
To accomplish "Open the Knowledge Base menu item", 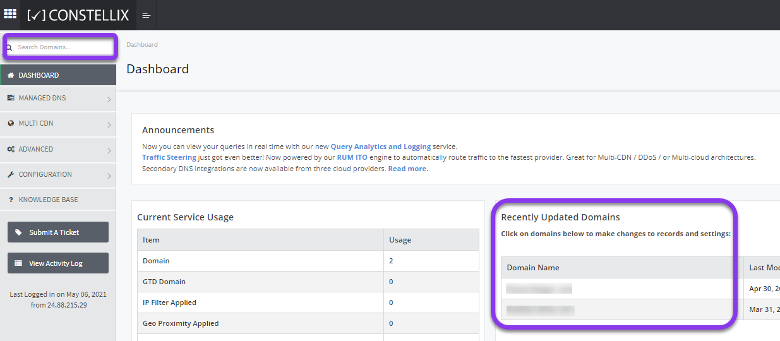I will pyautogui.click(x=48, y=200).
